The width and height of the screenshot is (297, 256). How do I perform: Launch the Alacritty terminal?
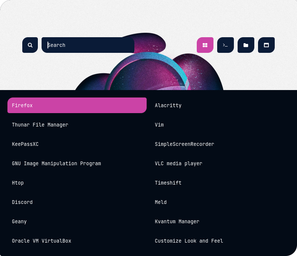point(168,105)
